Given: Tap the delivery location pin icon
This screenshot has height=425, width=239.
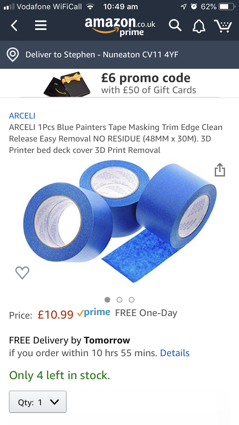Looking at the screenshot, I should point(13,55).
